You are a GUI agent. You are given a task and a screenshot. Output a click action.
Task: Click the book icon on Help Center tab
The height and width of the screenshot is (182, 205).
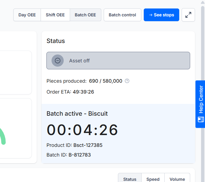(201, 119)
